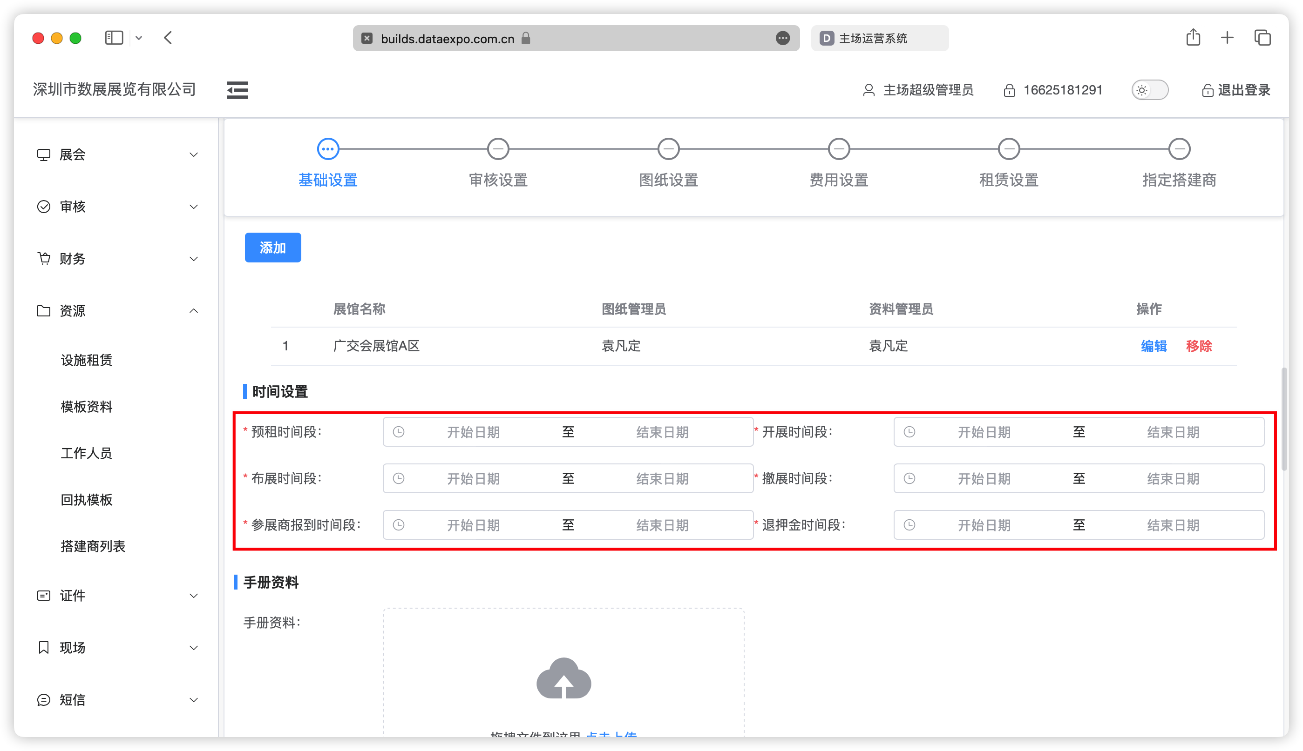
Task: Click 开始日期 in 参展商报到时间段 field
Action: click(x=473, y=525)
